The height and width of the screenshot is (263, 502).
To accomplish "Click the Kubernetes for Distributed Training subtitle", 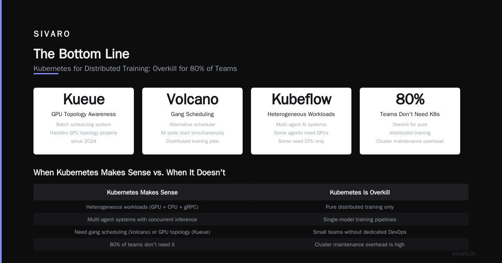I will click(135, 68).
